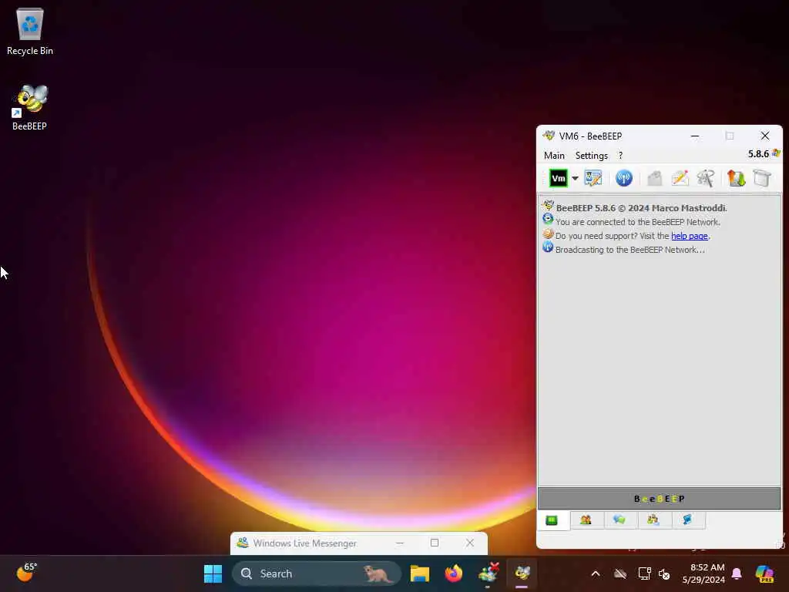Open the status dropdown arrow beside Vm avatar
789x592 pixels.
coord(575,178)
